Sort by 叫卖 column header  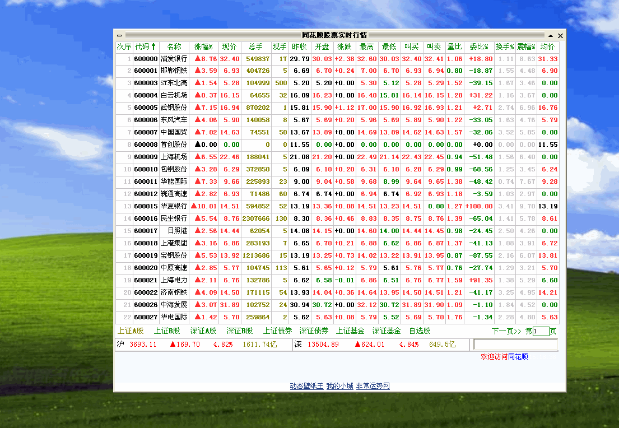tap(434, 46)
